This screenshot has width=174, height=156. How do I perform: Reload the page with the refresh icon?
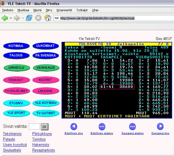click(29, 18)
